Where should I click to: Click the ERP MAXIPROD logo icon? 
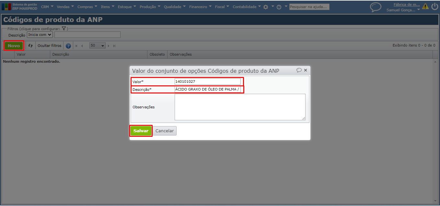pyautogui.click(x=6, y=6)
